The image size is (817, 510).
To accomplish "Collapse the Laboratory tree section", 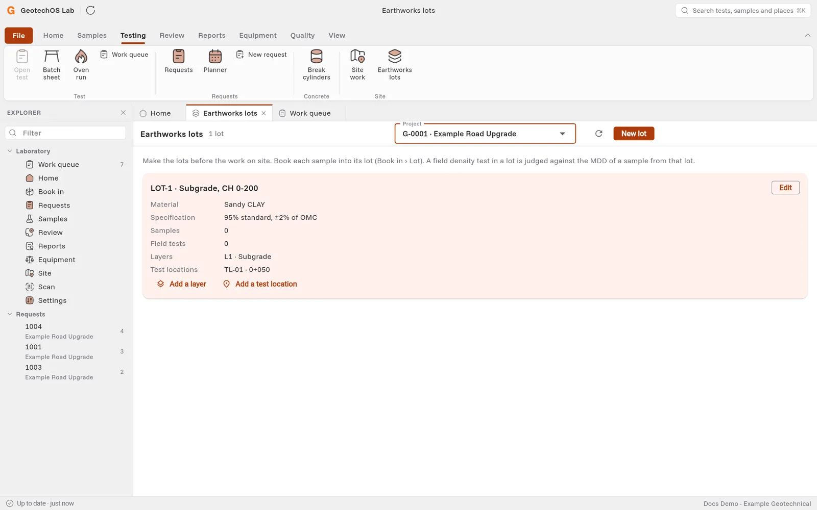I will click(10, 151).
